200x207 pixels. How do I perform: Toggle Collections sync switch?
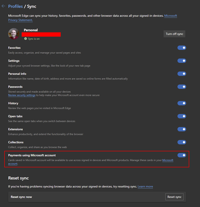(182, 142)
